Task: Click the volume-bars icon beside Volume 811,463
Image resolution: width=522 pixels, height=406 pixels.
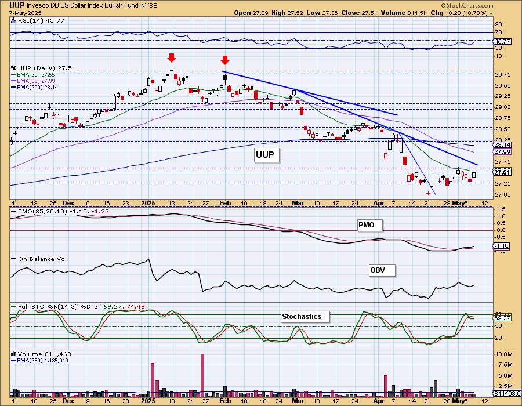Action: (x=14, y=354)
